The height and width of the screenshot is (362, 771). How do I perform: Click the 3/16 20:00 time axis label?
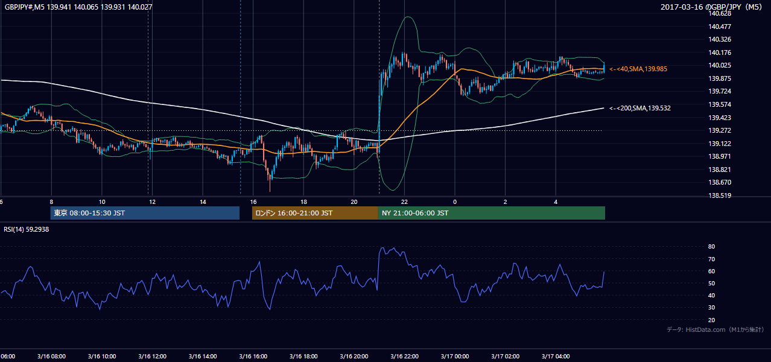click(x=354, y=357)
